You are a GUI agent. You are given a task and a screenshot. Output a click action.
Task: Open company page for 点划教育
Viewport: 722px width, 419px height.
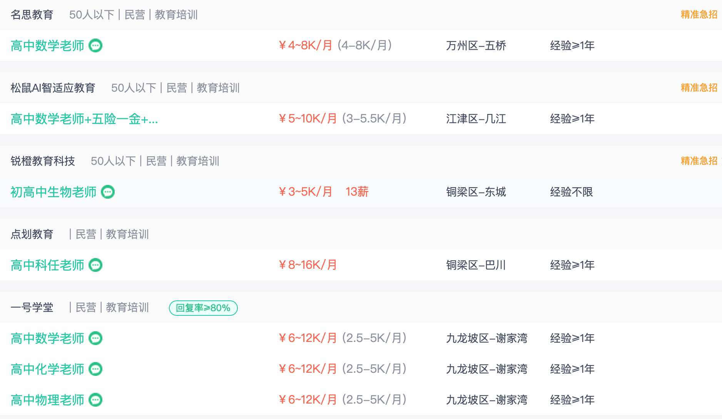32,234
